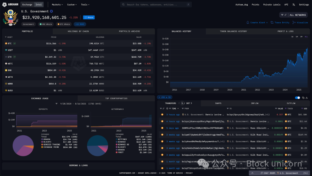Viewport: 312px width, 176px height.
Task: Download transfers using the download icon
Action: [x=307, y=98]
